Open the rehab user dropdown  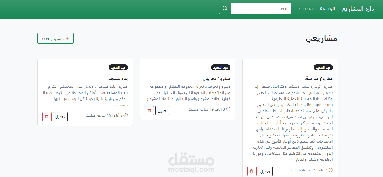click(309, 8)
